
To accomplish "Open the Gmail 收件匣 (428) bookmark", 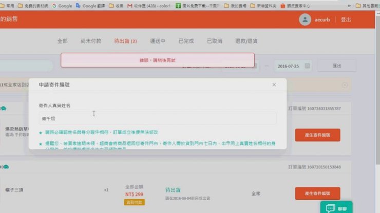I will (x=149, y=6).
